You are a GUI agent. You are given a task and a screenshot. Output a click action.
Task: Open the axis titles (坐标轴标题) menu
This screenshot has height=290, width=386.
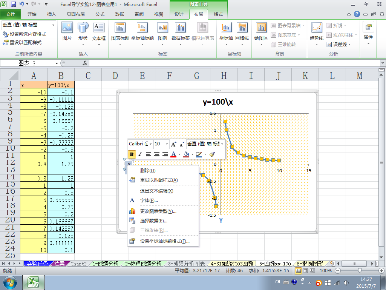142,34
